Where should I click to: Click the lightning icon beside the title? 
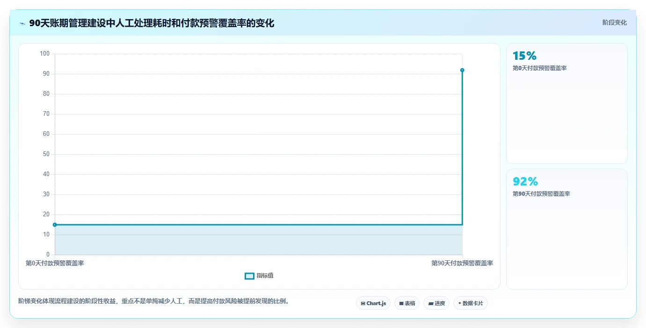coord(22,23)
